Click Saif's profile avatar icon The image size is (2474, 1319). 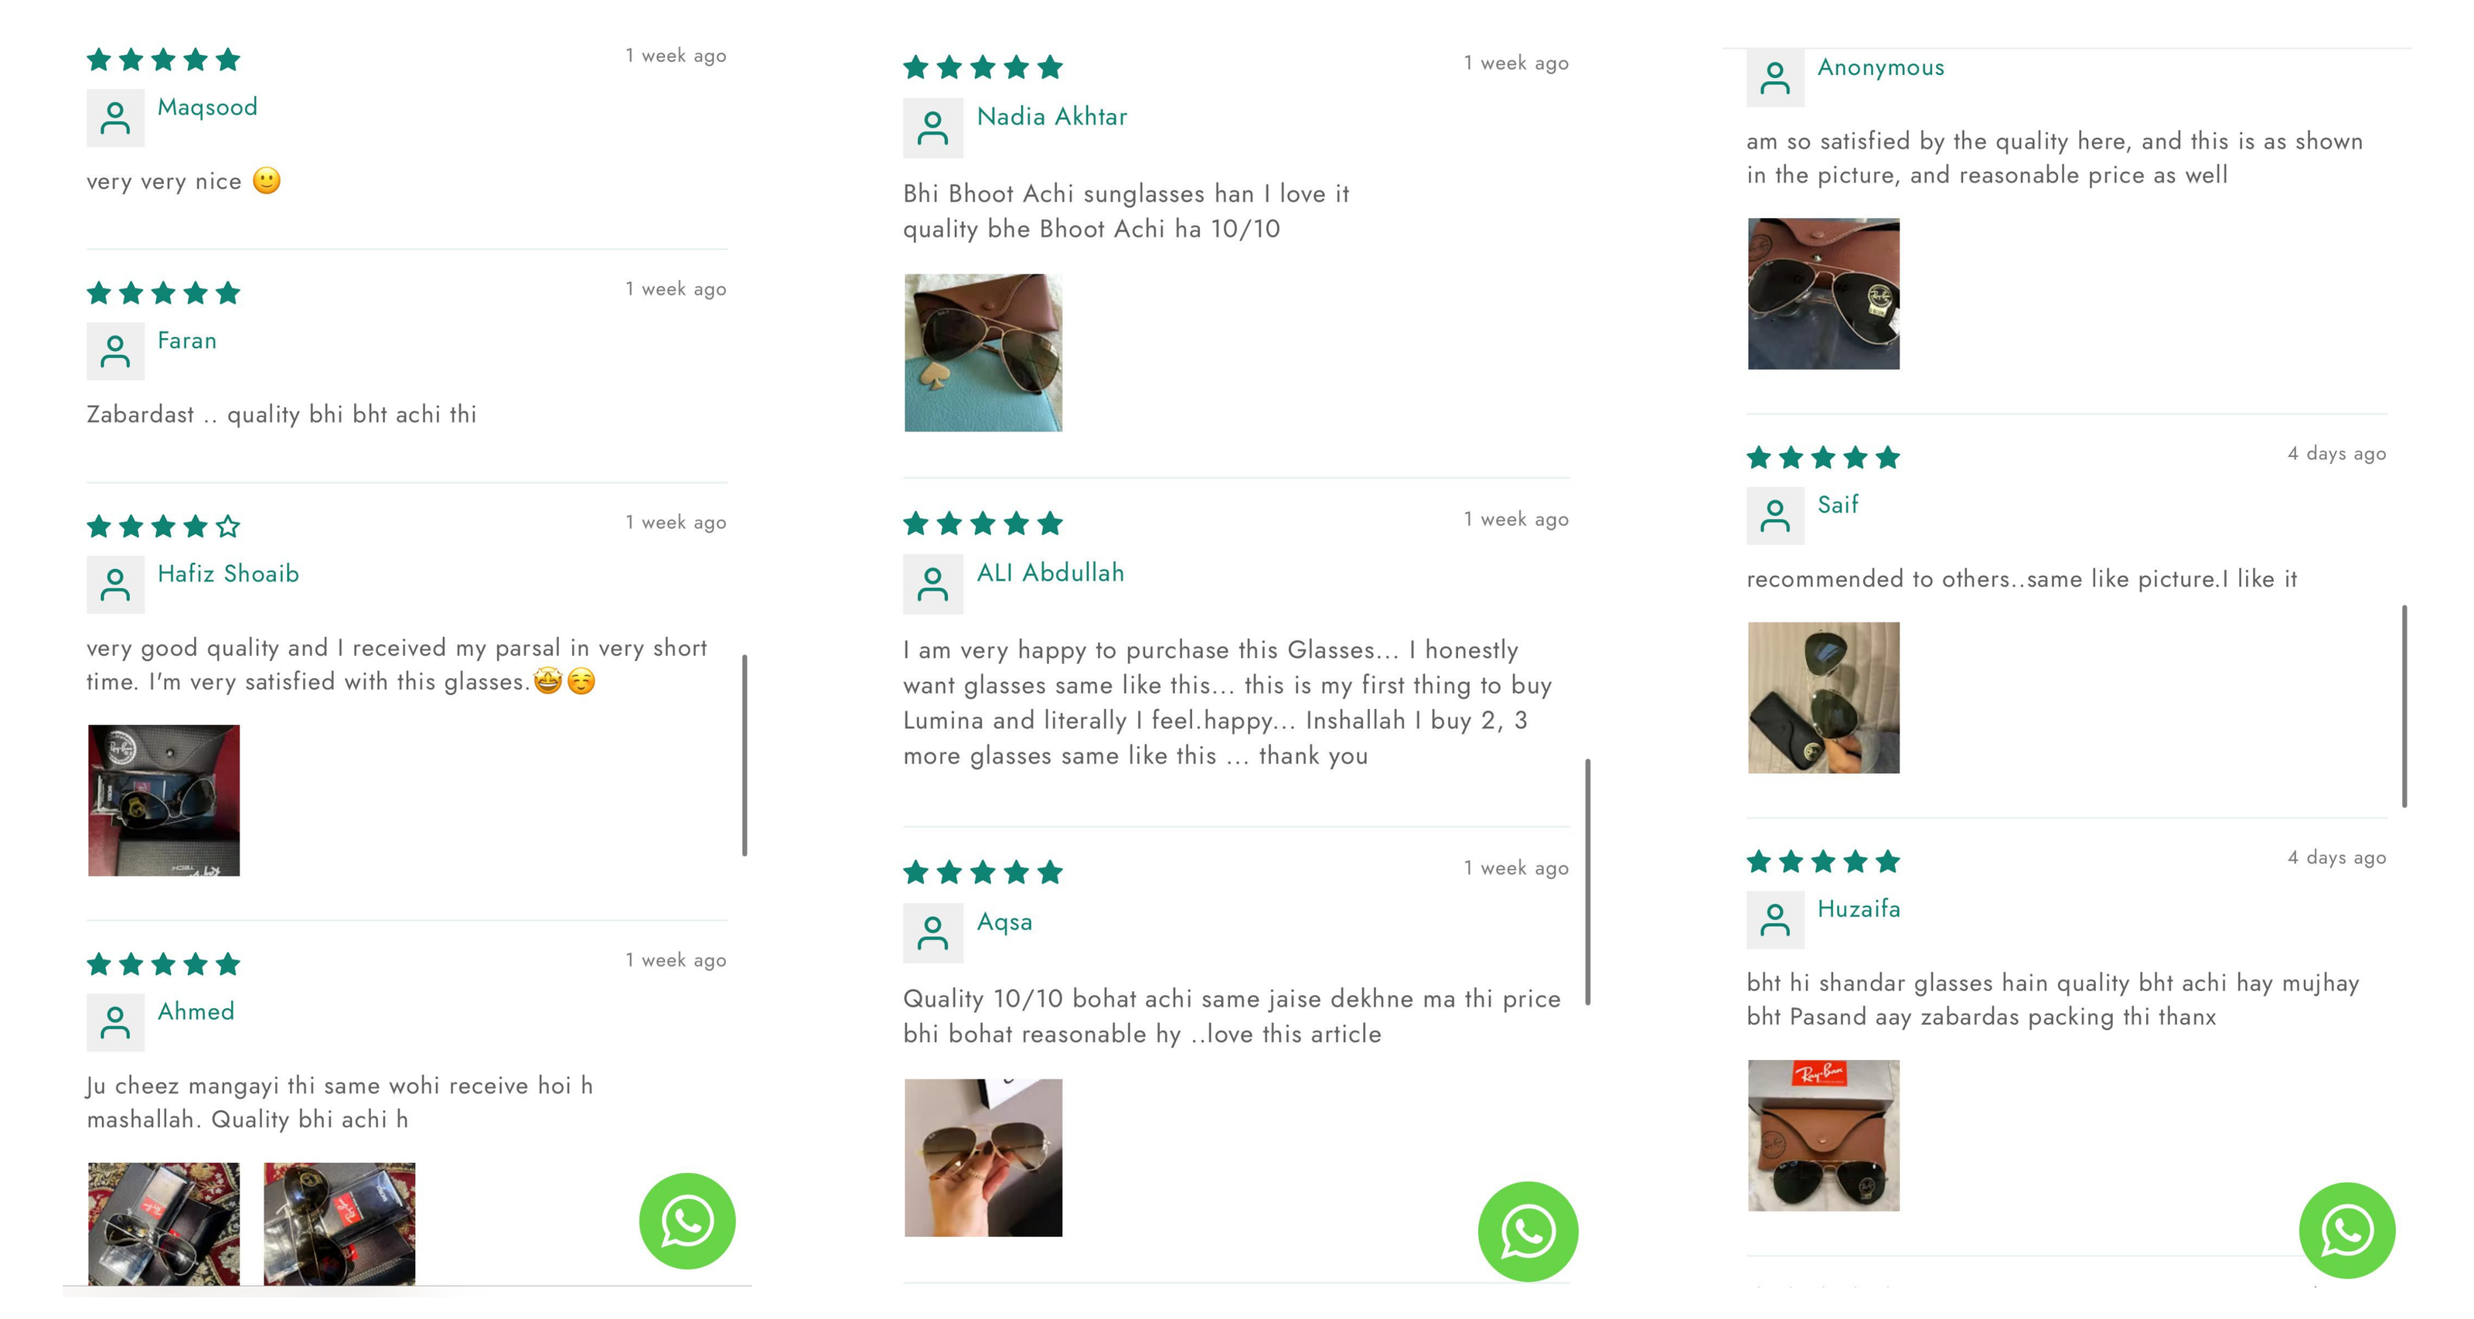pos(1775,516)
